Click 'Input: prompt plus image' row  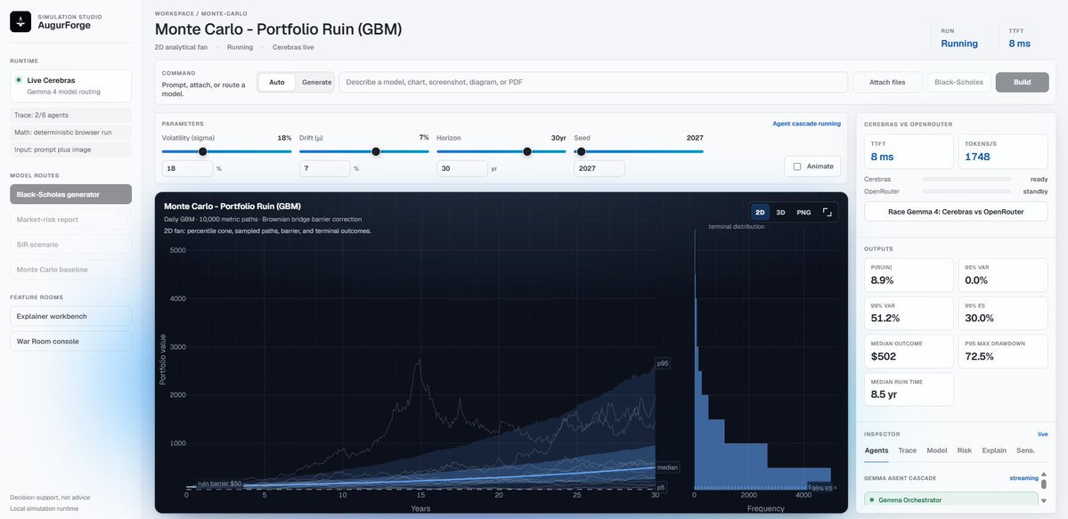point(71,150)
